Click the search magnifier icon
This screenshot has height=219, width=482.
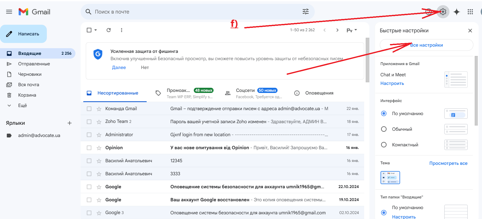click(88, 12)
